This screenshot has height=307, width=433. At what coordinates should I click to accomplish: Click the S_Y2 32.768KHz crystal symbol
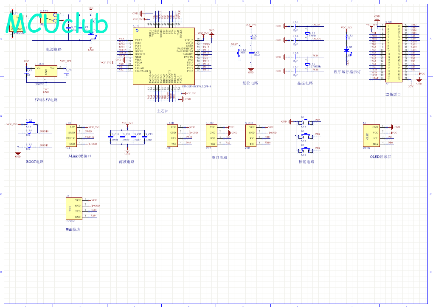coord(307,64)
